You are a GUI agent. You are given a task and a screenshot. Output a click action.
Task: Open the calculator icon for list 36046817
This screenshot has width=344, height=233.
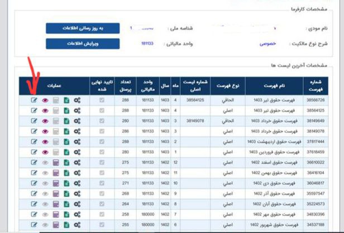[x=56, y=183]
